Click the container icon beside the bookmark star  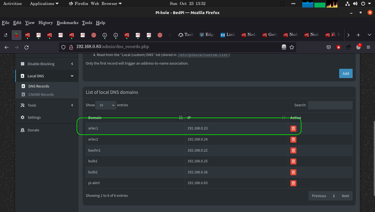coord(284,47)
